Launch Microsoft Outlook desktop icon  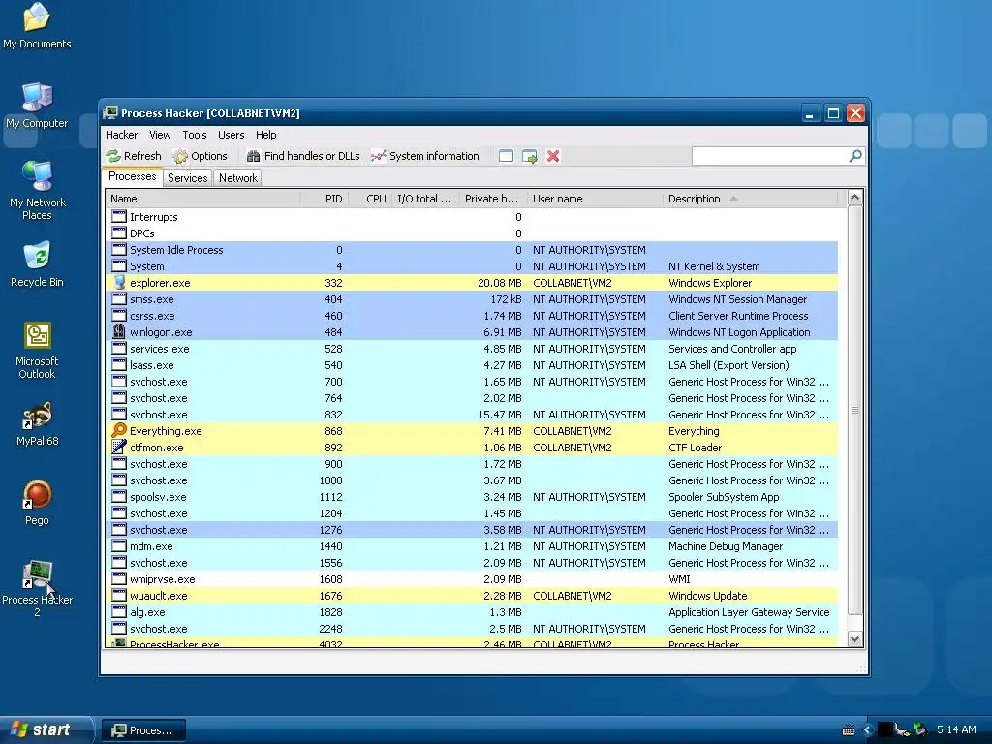tap(37, 351)
